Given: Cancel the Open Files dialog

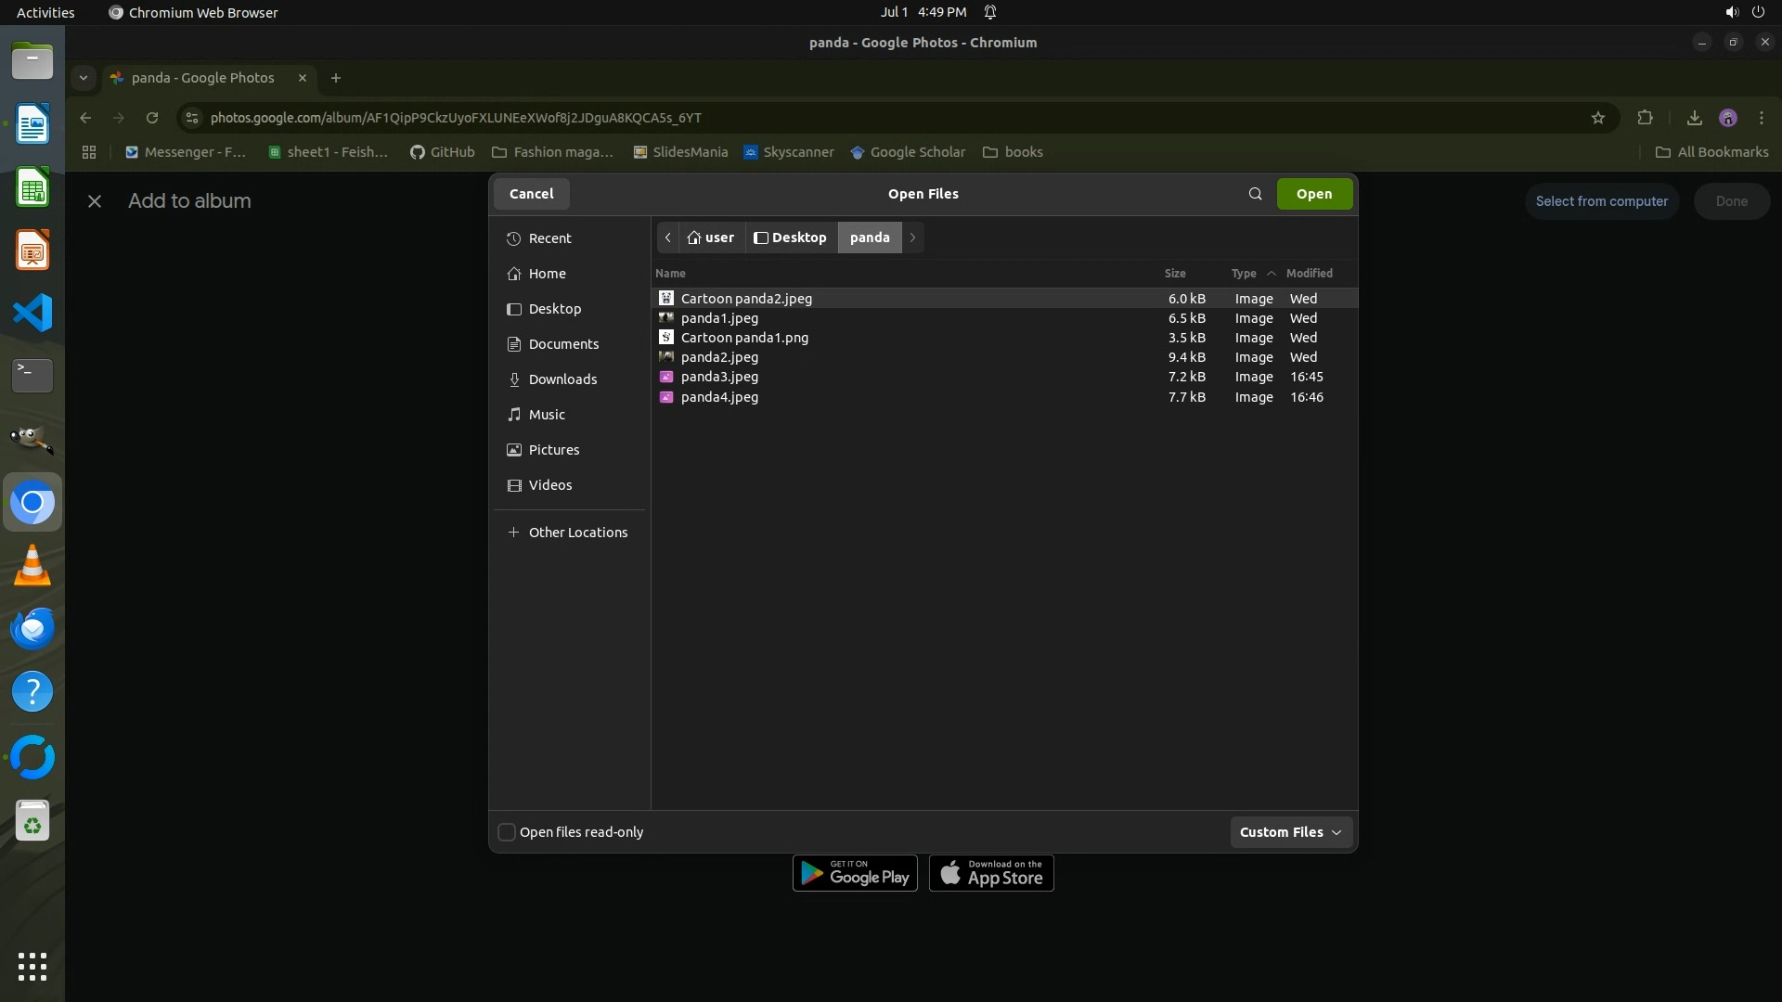Looking at the screenshot, I should pos(531,194).
